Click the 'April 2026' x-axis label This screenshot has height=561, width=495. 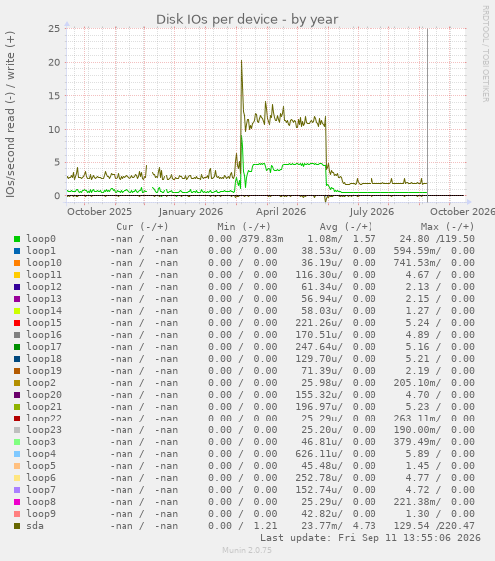coord(281,212)
